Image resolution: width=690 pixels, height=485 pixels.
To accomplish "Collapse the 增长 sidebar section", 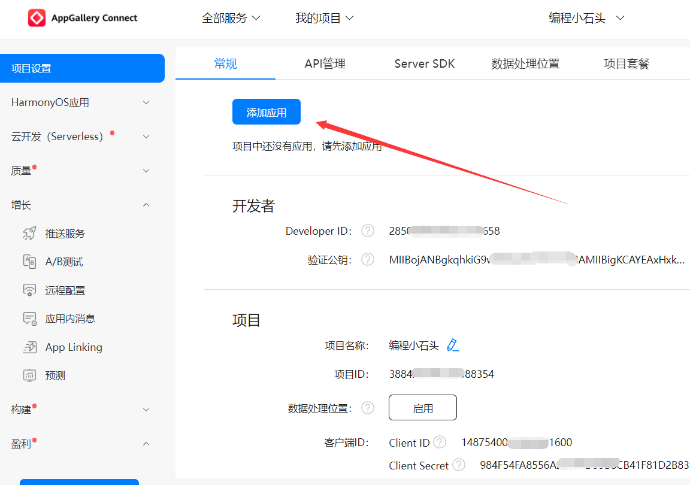I will click(82, 205).
